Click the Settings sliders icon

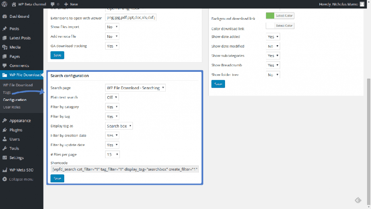tap(4, 158)
